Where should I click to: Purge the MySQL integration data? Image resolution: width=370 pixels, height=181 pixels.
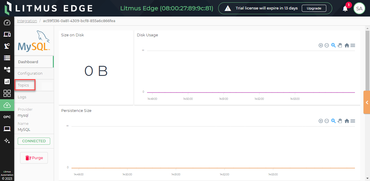34,158
